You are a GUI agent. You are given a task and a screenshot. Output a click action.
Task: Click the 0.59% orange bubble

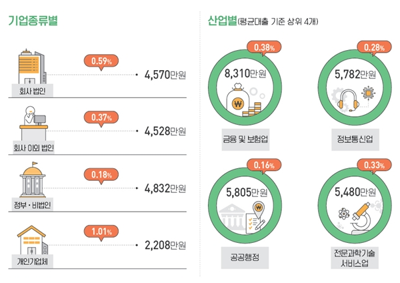pyautogui.click(x=101, y=61)
